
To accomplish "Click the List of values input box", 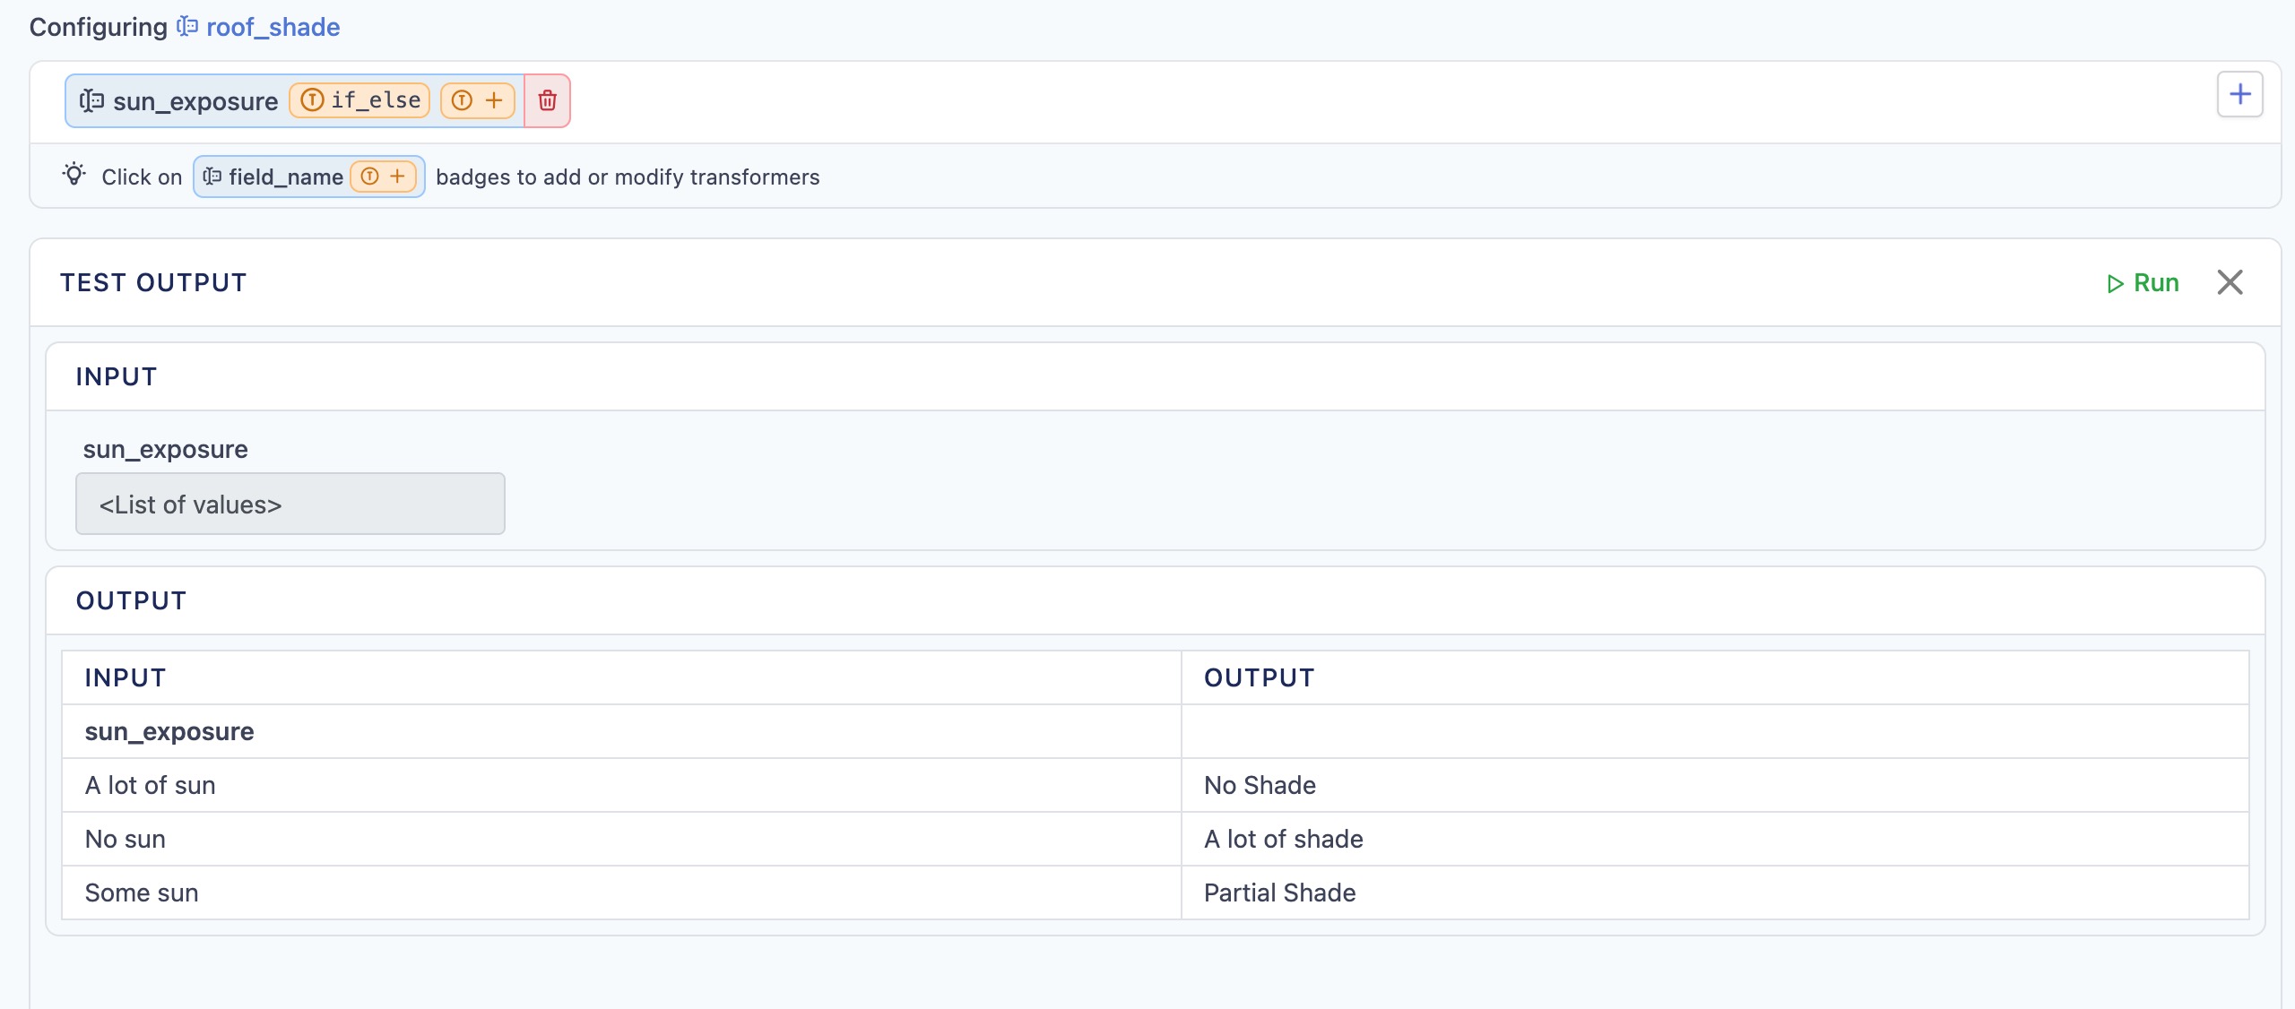I will click(290, 504).
